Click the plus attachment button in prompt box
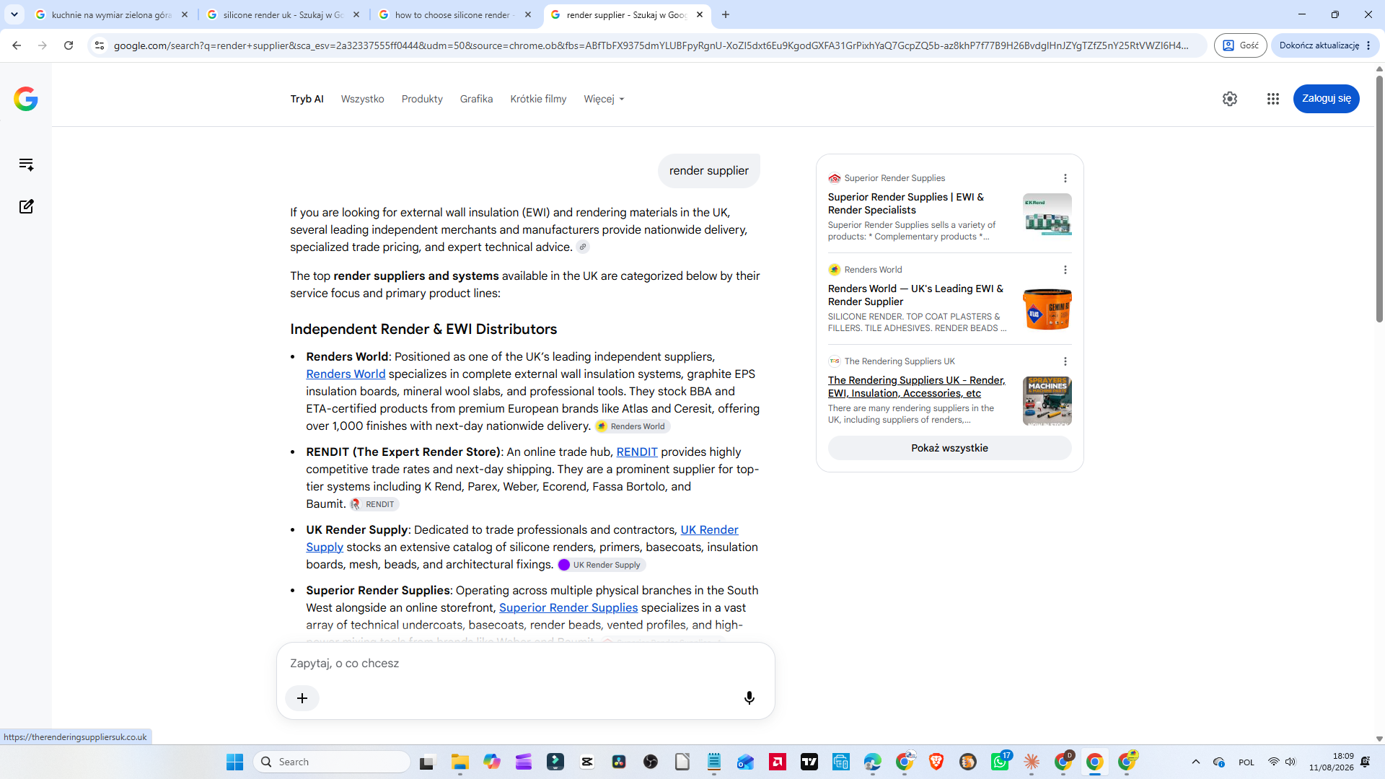This screenshot has width=1385, height=779. (302, 698)
